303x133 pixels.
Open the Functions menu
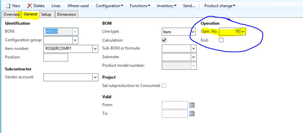140,6
